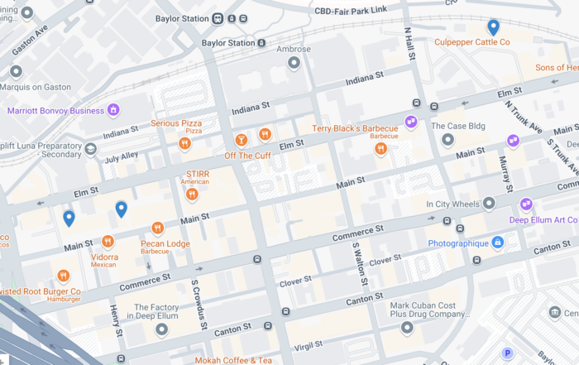The image size is (579, 365).
Task: Open the Serious Pizza restaurant marker
Action: (x=184, y=143)
